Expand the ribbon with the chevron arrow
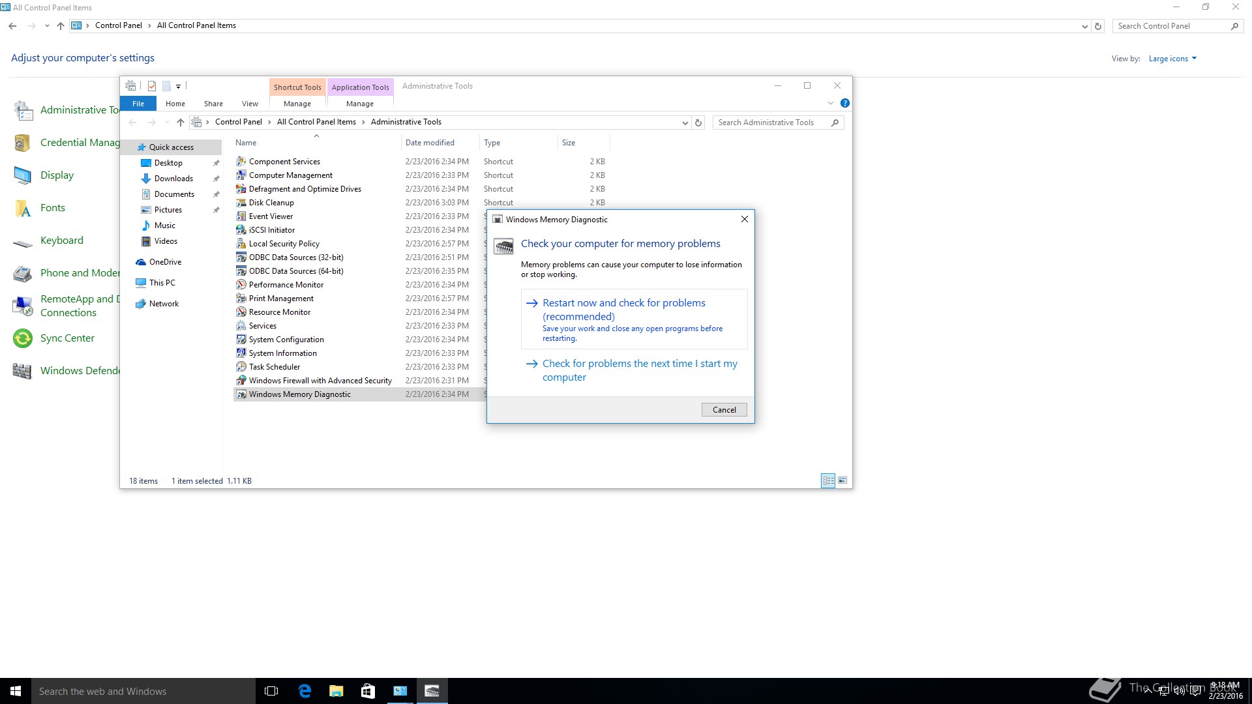The width and height of the screenshot is (1252, 704). pyautogui.click(x=831, y=103)
